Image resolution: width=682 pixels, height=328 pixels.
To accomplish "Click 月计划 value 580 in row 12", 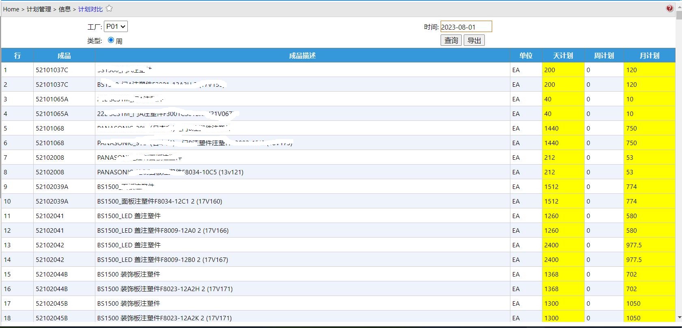I will 631,230.
